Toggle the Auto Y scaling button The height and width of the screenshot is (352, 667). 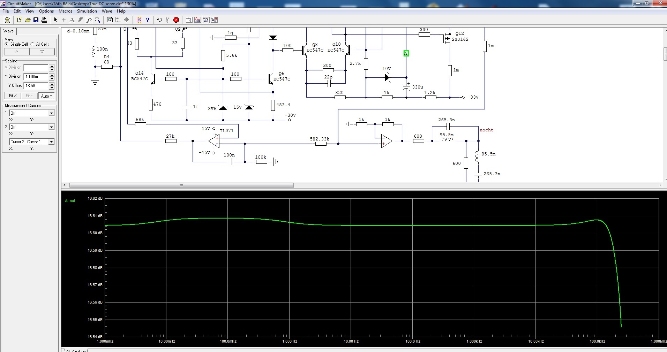(46, 96)
